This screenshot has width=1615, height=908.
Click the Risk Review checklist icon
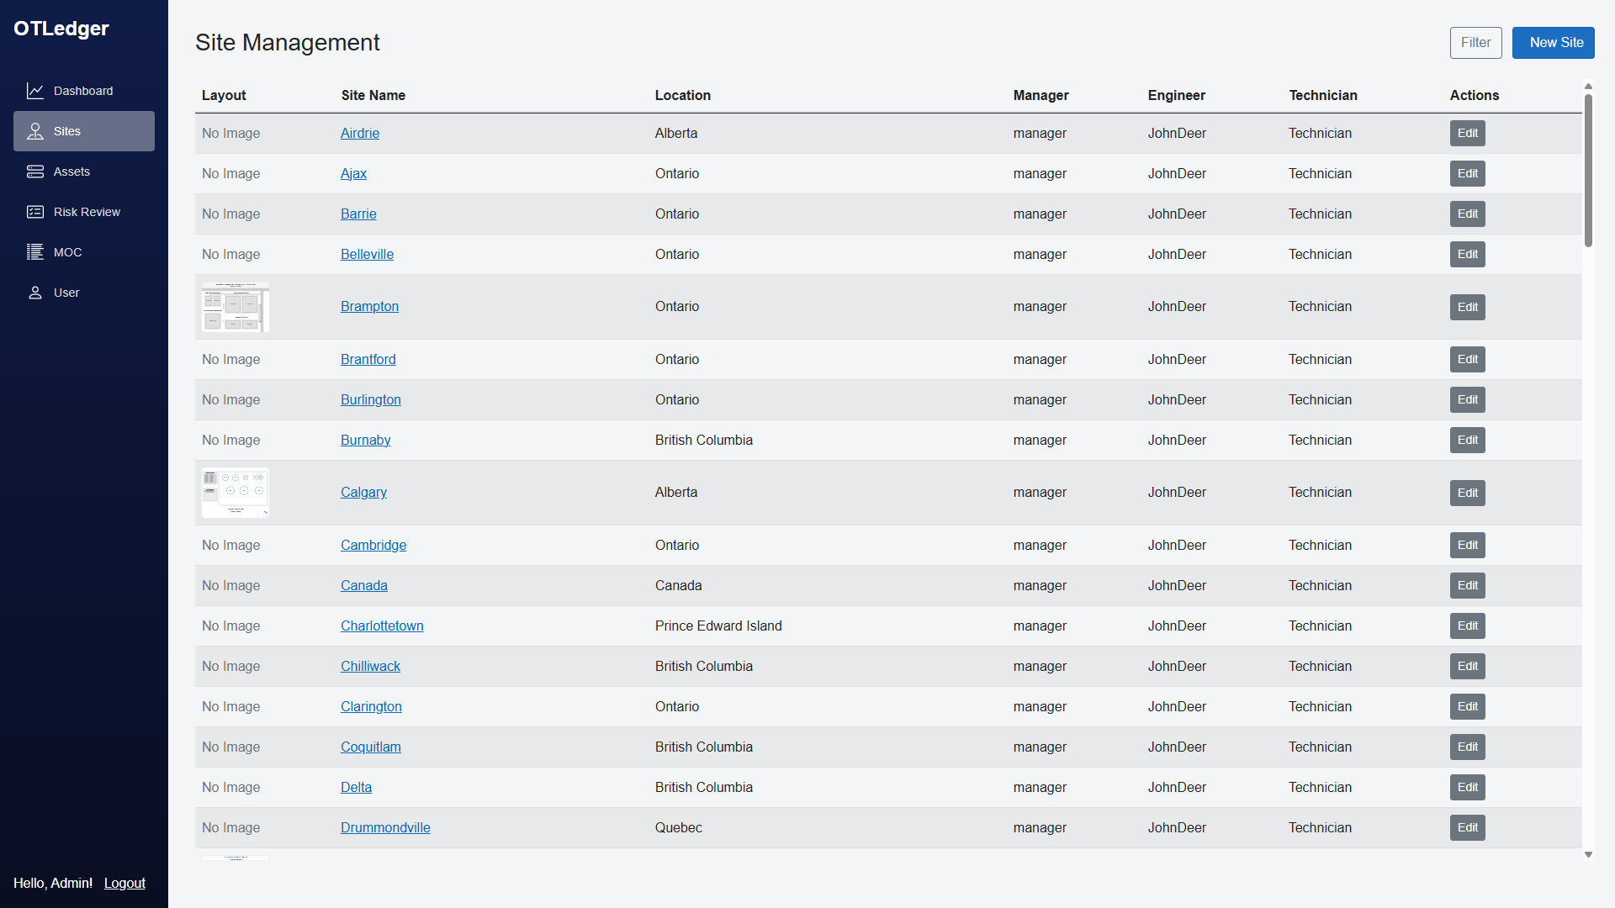pyautogui.click(x=34, y=211)
